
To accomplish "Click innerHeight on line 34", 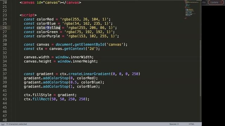I will coord(84,61).
